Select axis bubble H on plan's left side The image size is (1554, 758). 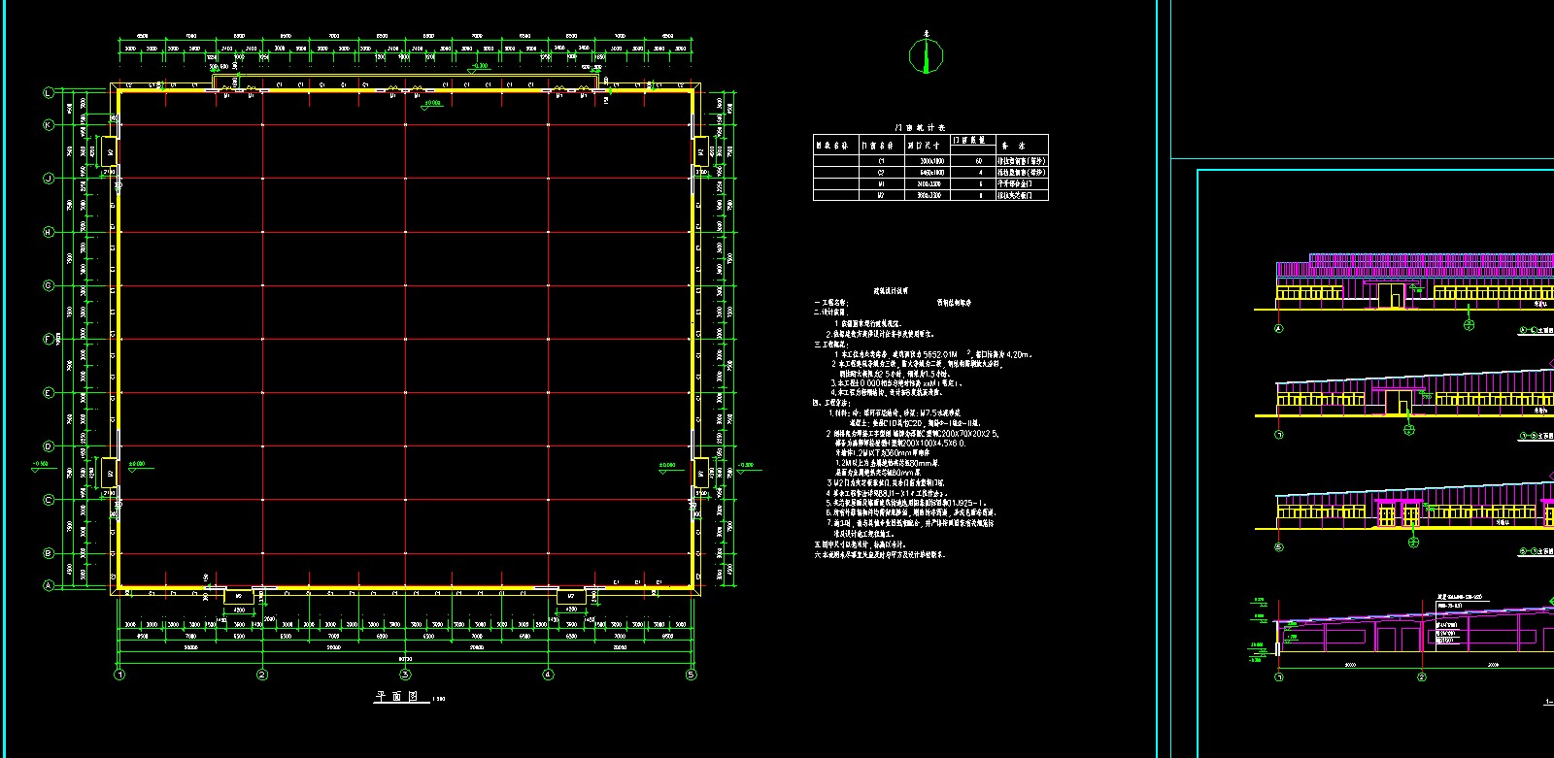48,232
